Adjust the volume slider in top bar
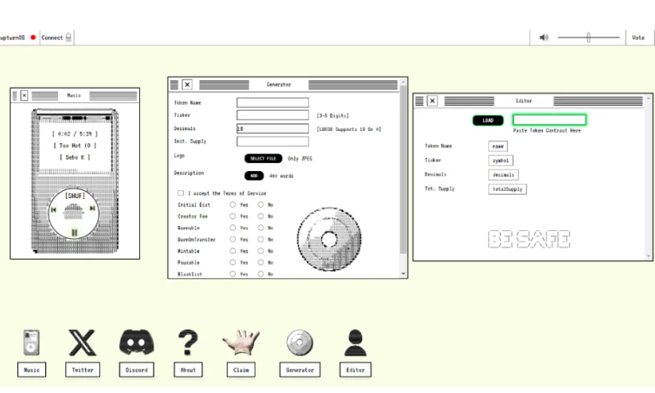This screenshot has width=655, height=393. pos(588,38)
